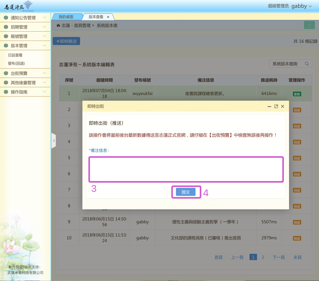Maximize the 即時出街 dialog
This screenshot has width=319, height=281.
(x=276, y=106)
